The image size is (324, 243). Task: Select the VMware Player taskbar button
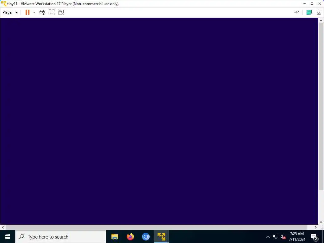[x=161, y=237]
